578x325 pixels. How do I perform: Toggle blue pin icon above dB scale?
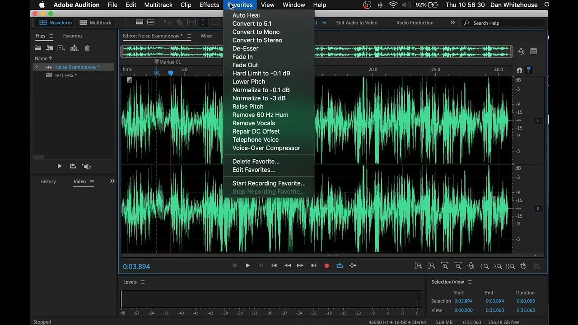coord(529,70)
